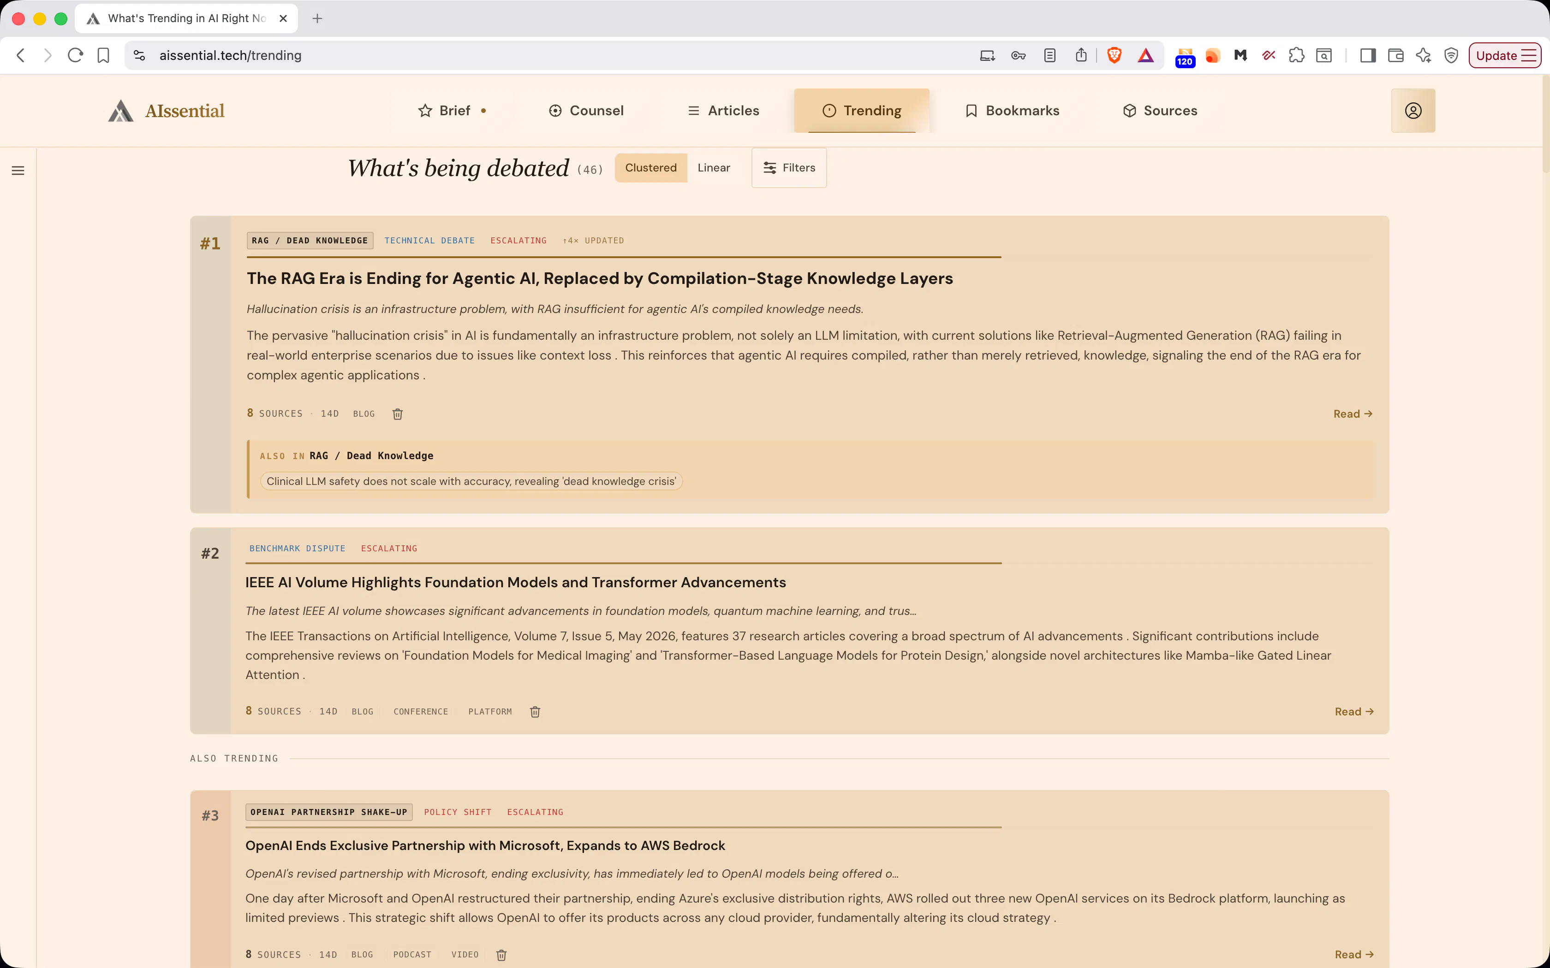Open Brave Rewards triangle icon
Image resolution: width=1550 pixels, height=968 pixels.
[1146, 56]
